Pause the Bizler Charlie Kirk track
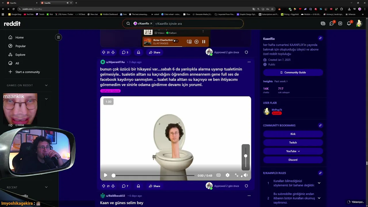Viewport: 368px width, 207px height. tap(204, 42)
